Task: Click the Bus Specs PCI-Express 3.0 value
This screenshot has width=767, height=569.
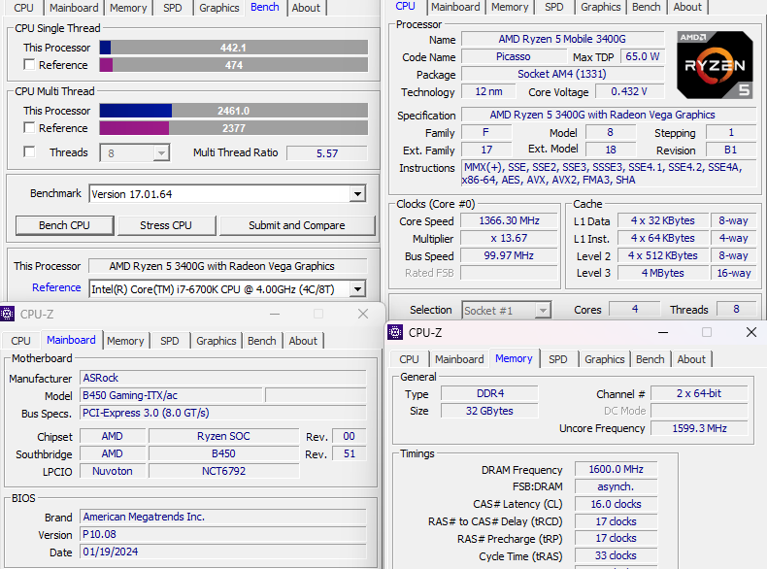Action: (x=223, y=413)
